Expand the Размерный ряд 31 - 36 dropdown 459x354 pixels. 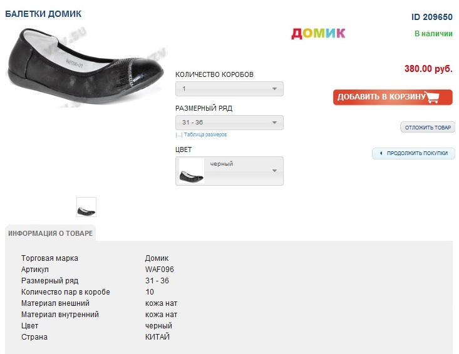click(x=229, y=123)
